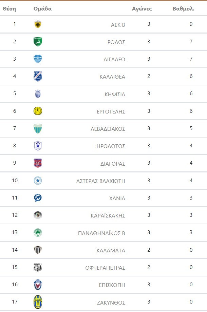Click the ΚΑΛΛΙΘΕΑ team crest
This screenshot has height=312, width=207.
pyautogui.click(x=38, y=76)
